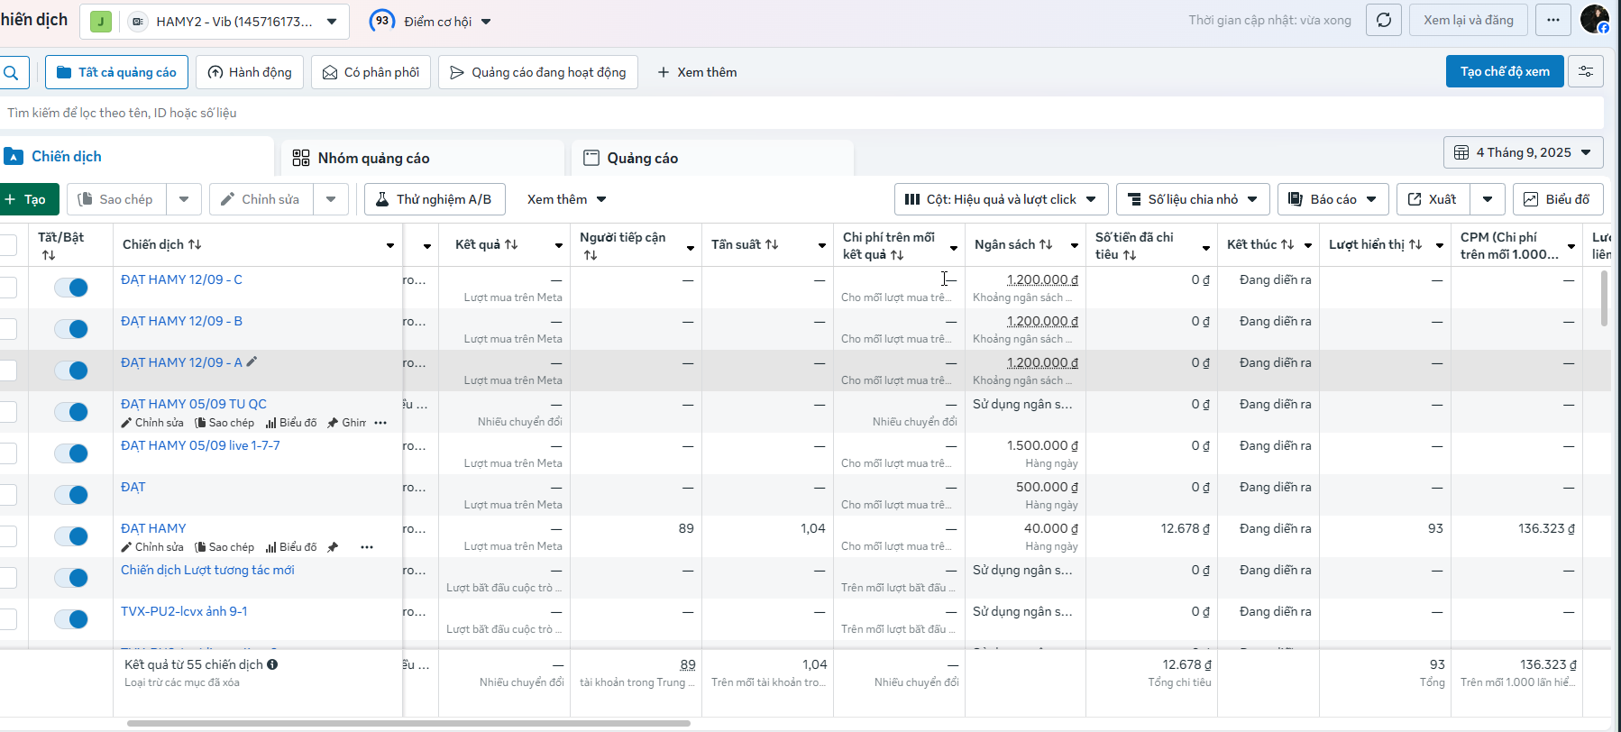Open the Biểu đồ toolbar button
Image resolution: width=1621 pixels, height=732 pixels.
tap(1558, 199)
